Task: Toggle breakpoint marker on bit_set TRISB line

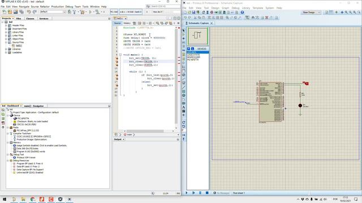Action: 117,58
